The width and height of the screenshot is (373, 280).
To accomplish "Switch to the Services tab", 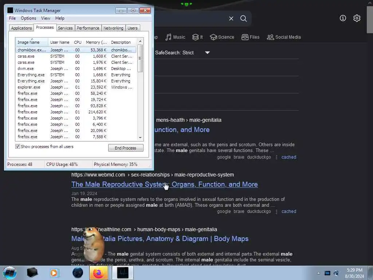I will [x=65, y=28].
